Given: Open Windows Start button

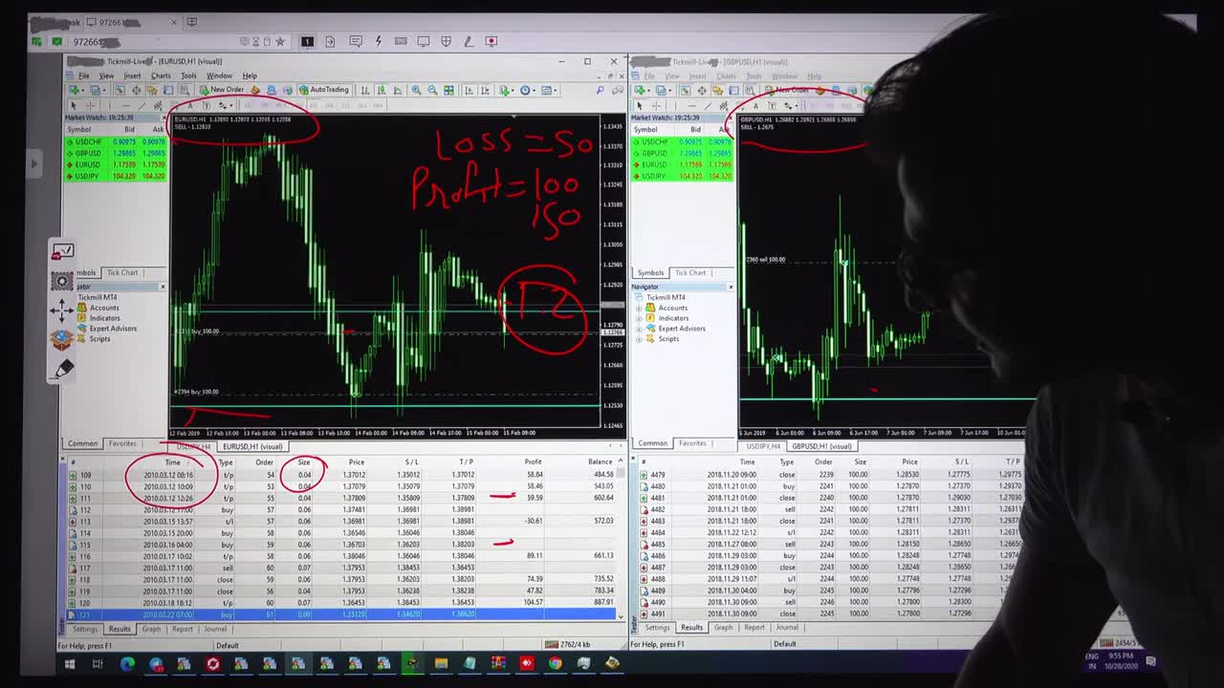Looking at the screenshot, I should pos(70,663).
